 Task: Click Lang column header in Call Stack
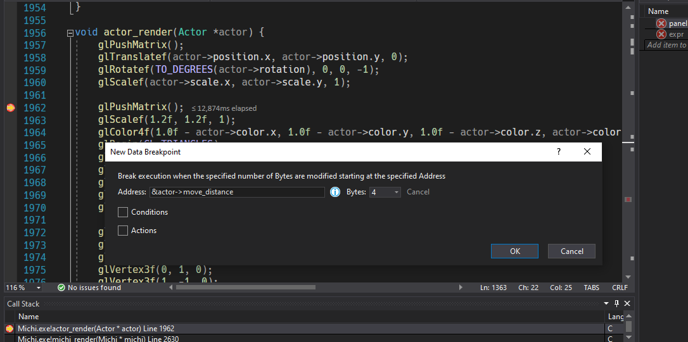615,317
